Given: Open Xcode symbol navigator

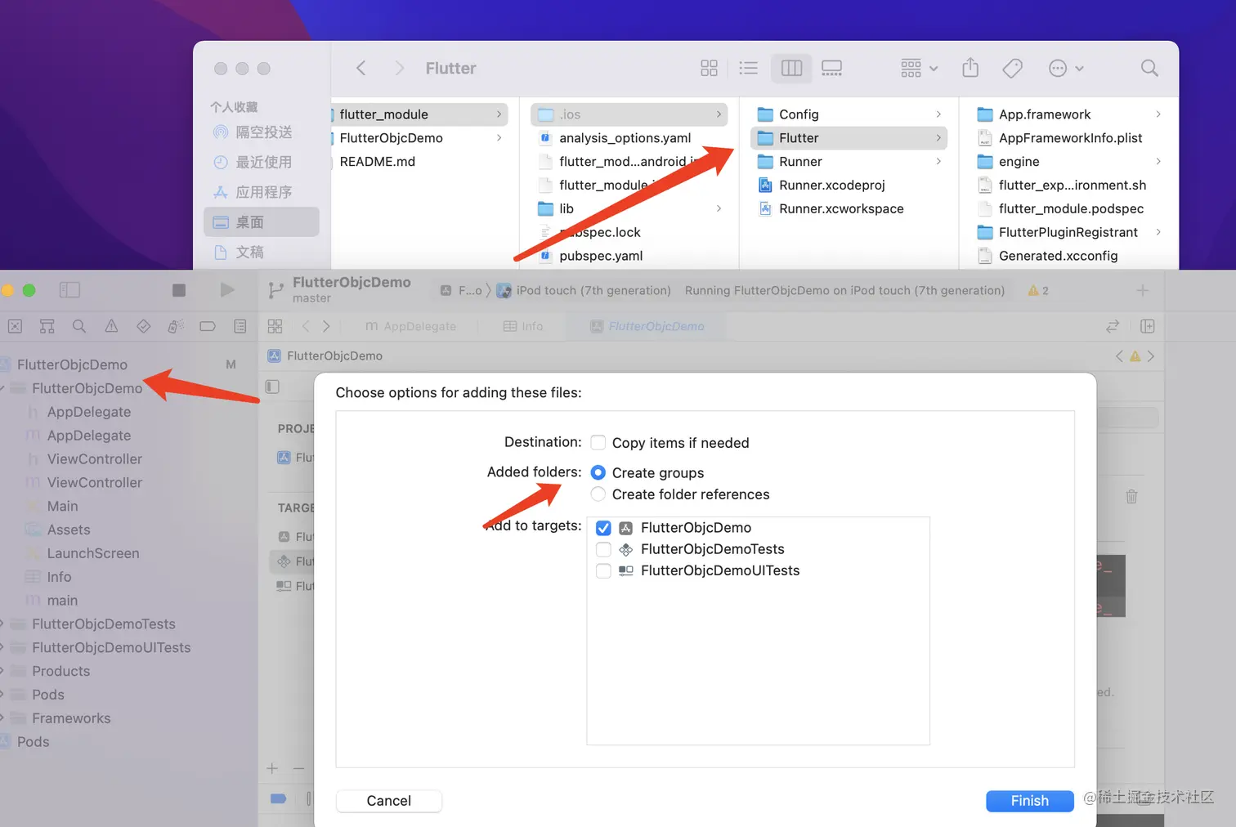Looking at the screenshot, I should 47,326.
